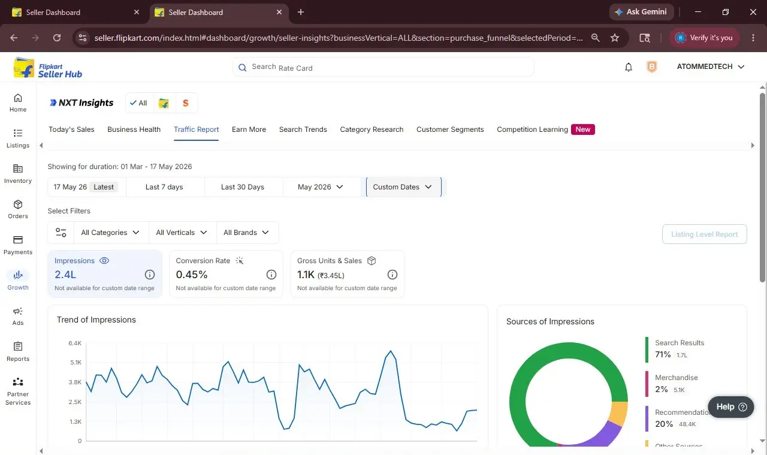Open the Earn More tab

click(x=249, y=129)
